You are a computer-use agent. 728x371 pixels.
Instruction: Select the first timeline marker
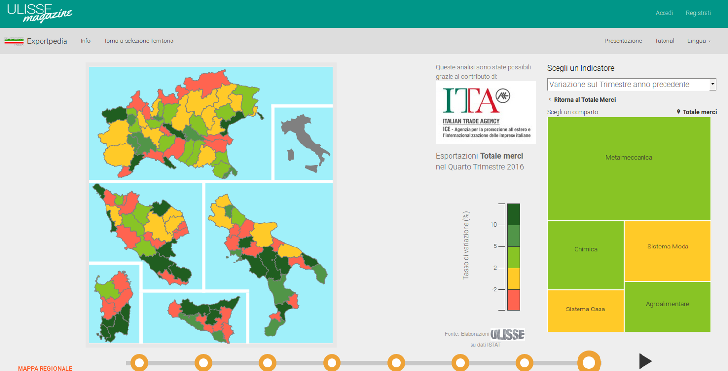click(x=139, y=363)
